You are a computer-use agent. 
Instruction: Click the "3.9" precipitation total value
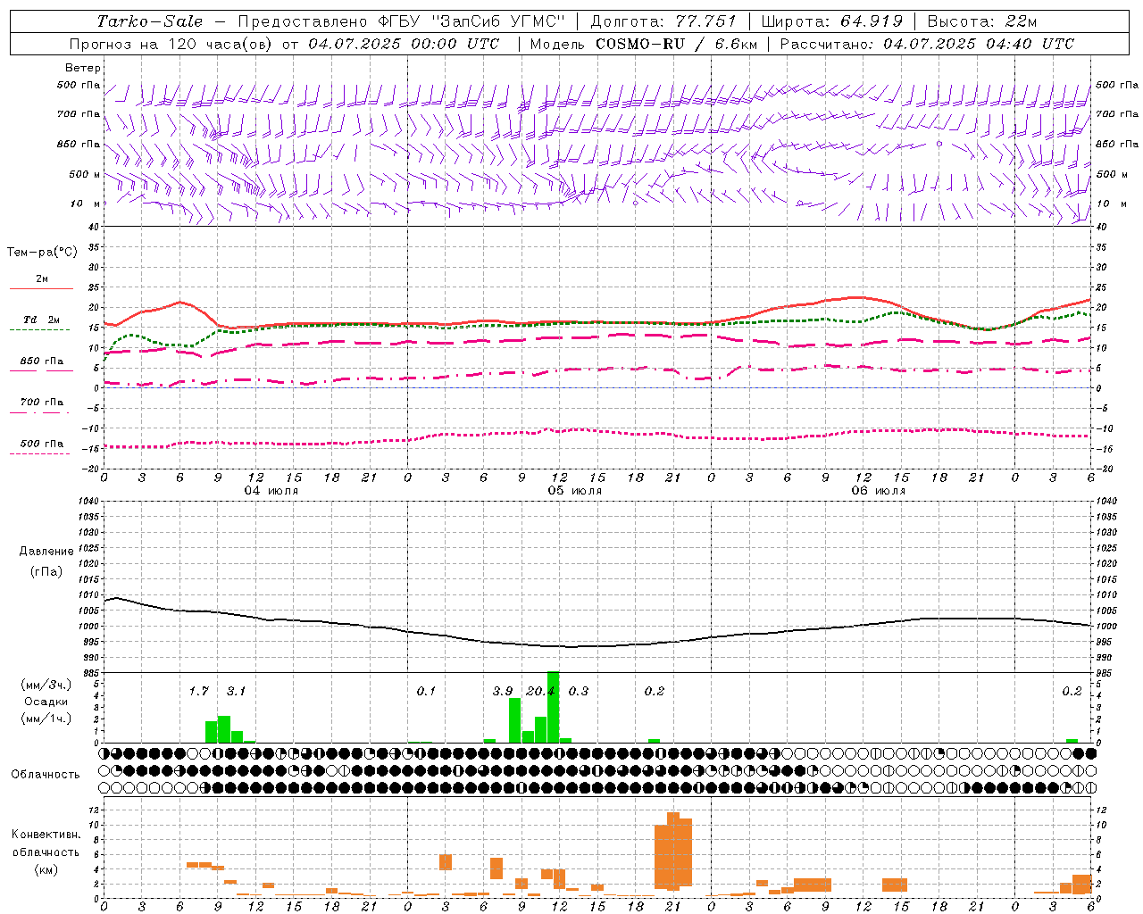pyautogui.click(x=503, y=691)
